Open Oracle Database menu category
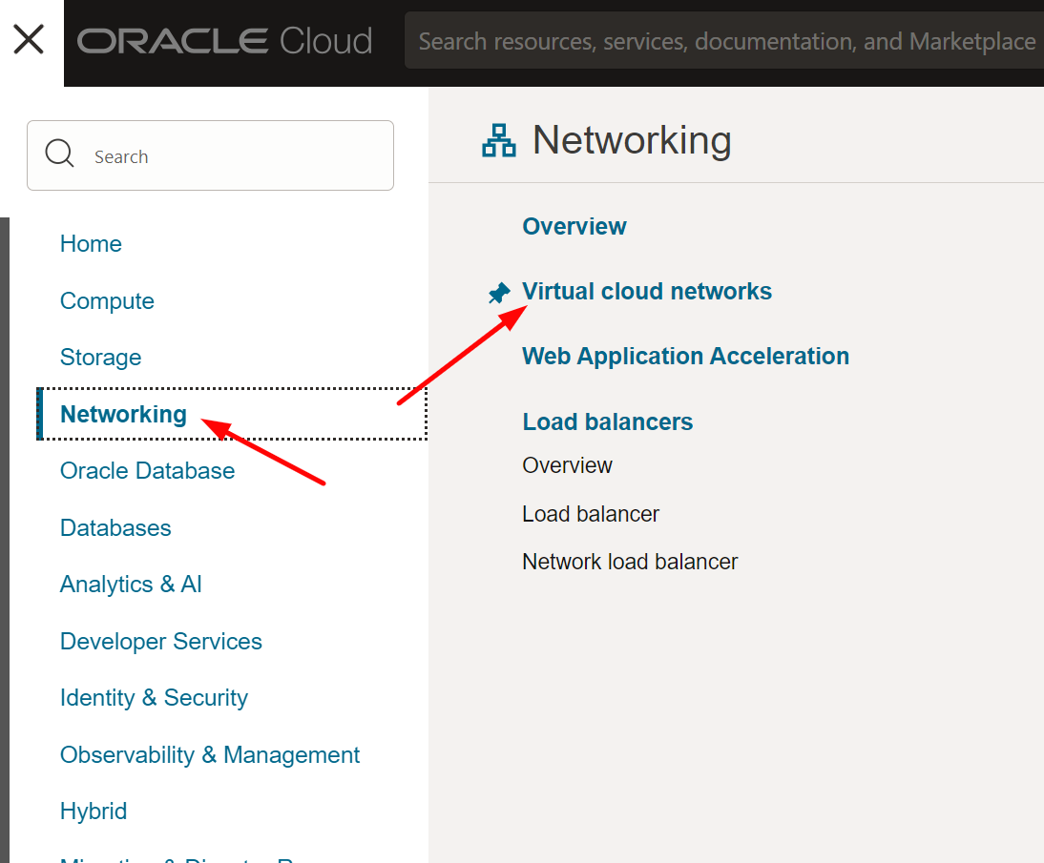Image resolution: width=1044 pixels, height=863 pixels. click(147, 470)
